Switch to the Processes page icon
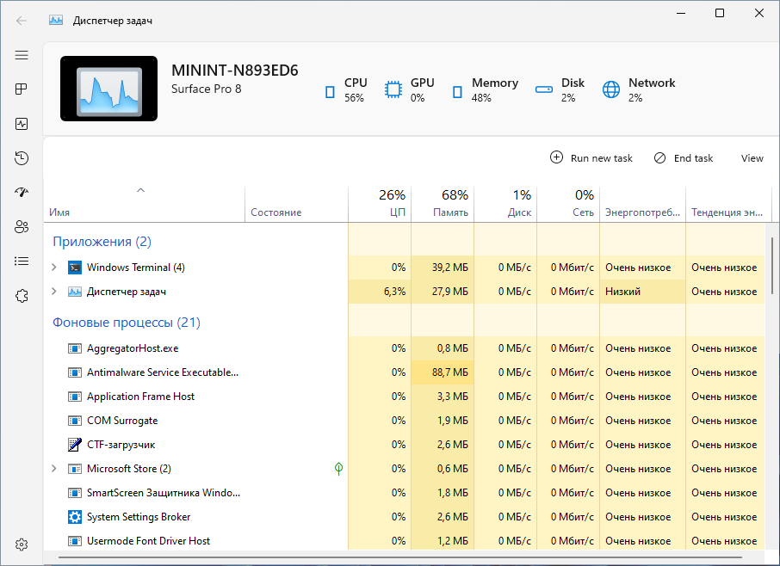The height and width of the screenshot is (566, 780). (x=22, y=89)
